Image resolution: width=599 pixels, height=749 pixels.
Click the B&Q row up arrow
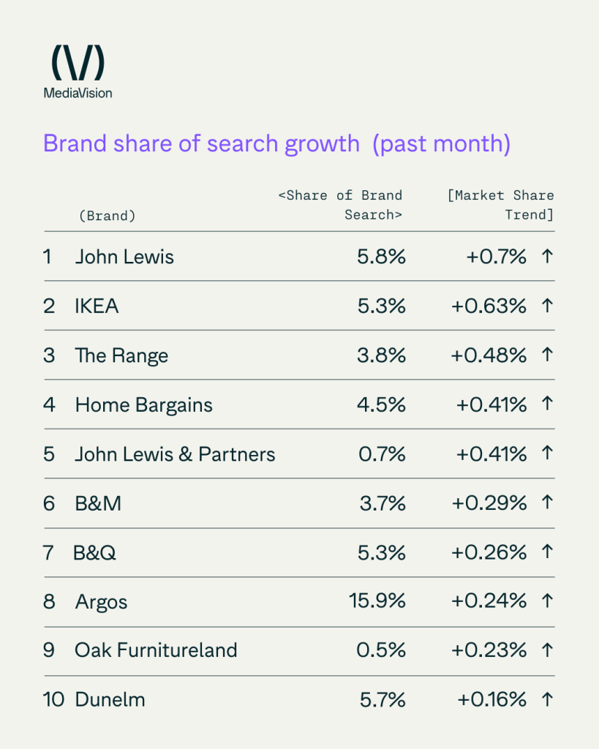546,552
